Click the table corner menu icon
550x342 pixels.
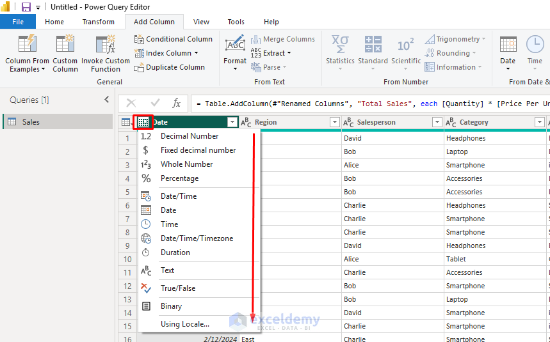click(x=126, y=122)
